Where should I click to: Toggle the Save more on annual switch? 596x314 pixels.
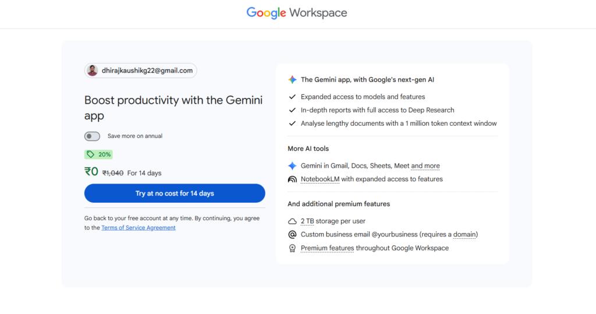coord(92,136)
